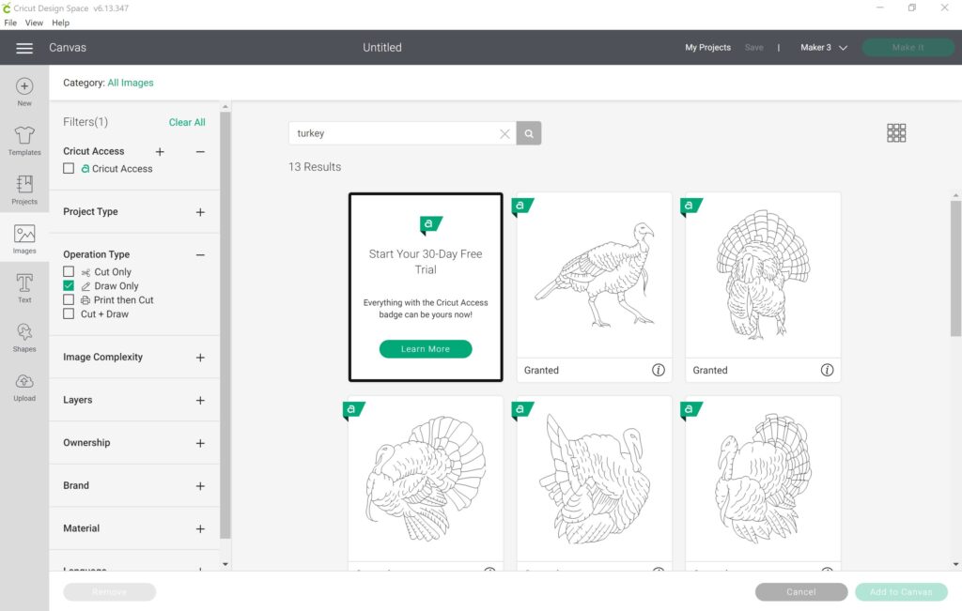Click the filters panel scroll down arrow

(x=225, y=564)
